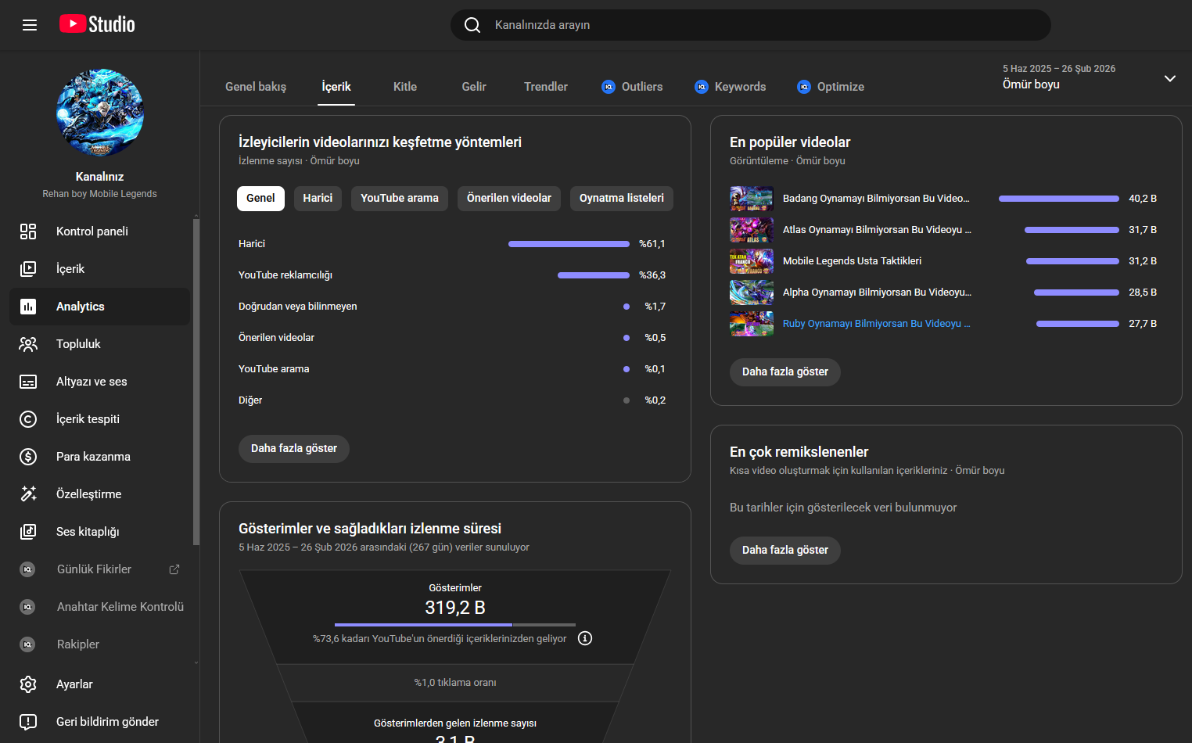This screenshot has width=1192, height=743.
Task: Open the Kitle tab
Action: pos(405,87)
